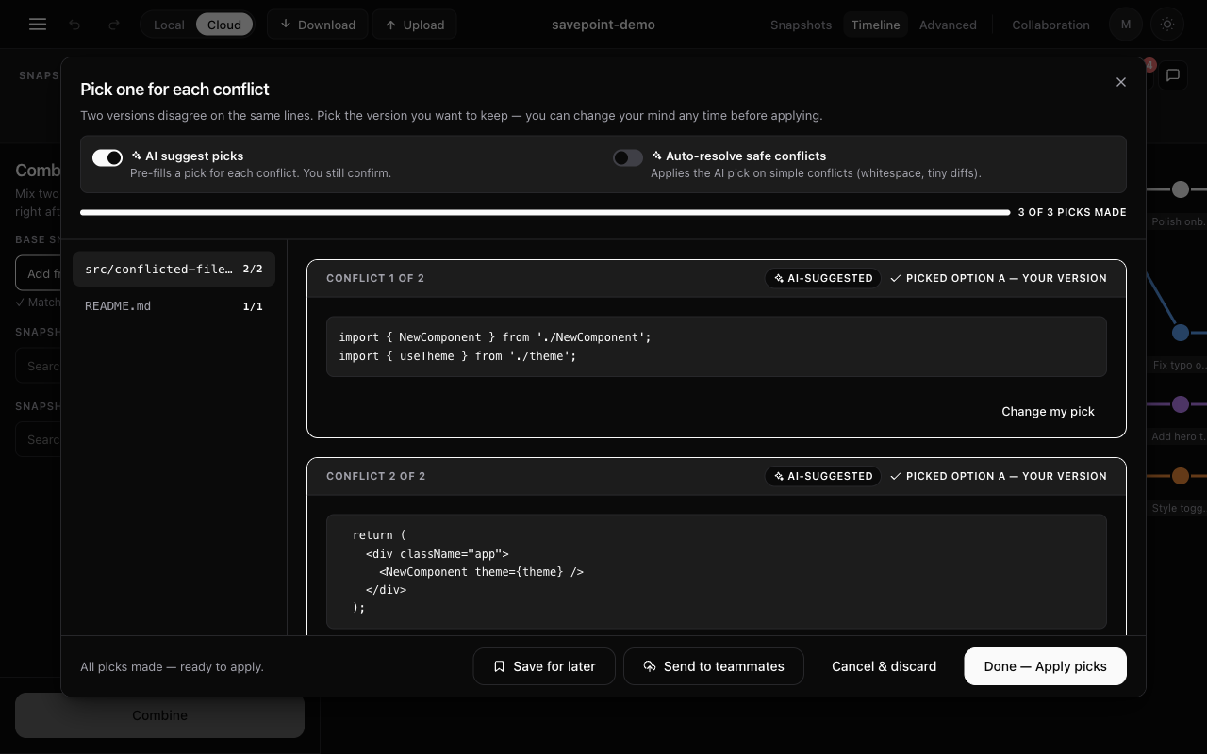Switch storage to Local
Image resolution: width=1207 pixels, height=754 pixels.
(x=169, y=25)
